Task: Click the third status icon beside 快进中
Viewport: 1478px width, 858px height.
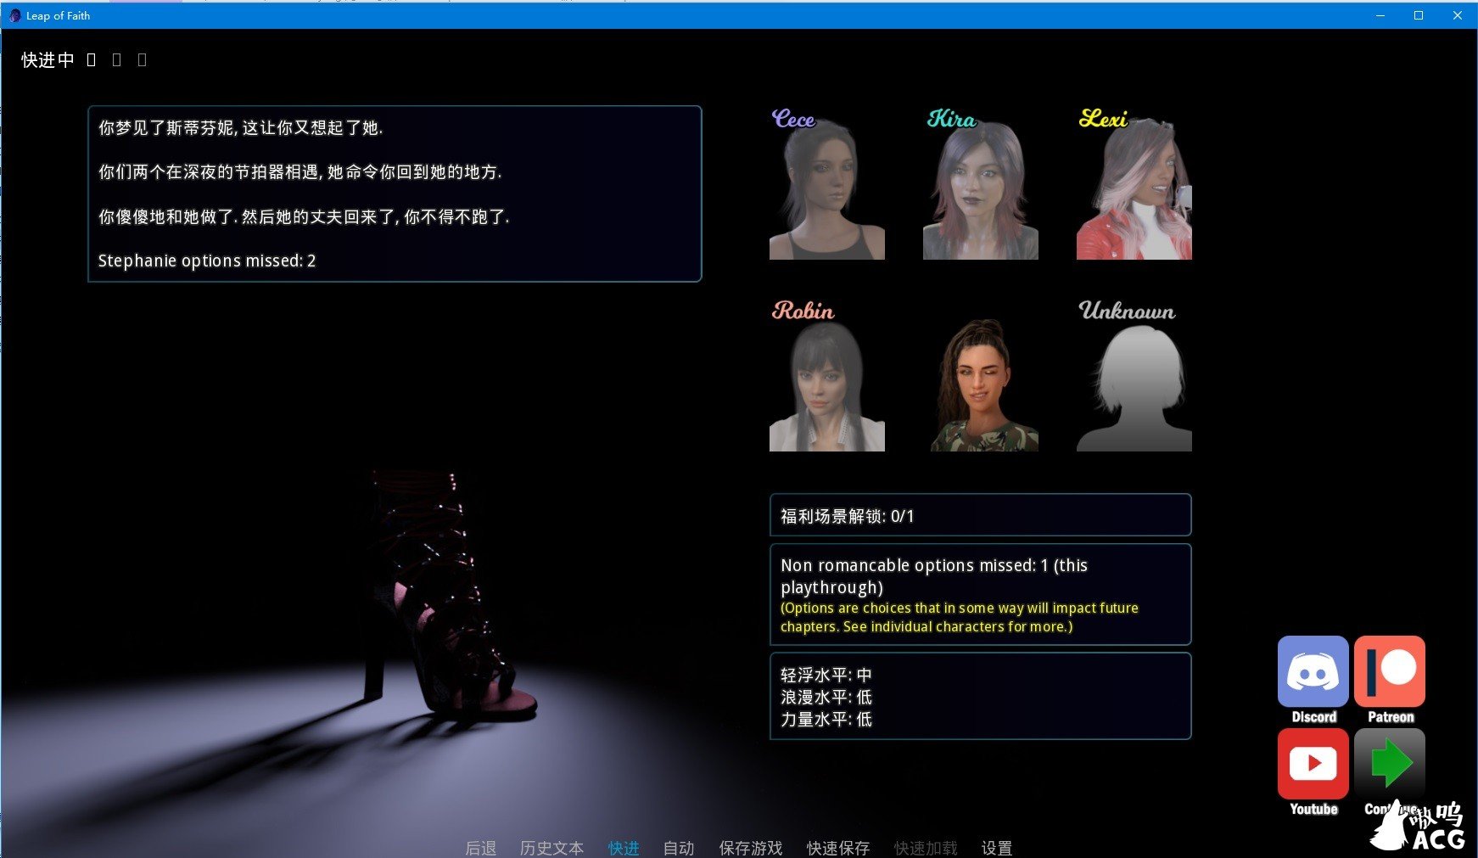Action: pyautogui.click(x=142, y=59)
